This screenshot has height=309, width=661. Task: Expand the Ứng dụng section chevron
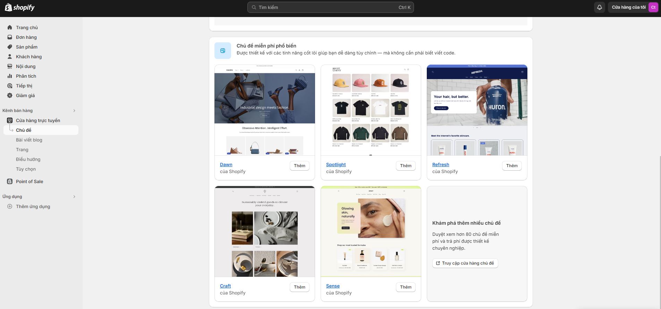click(x=74, y=197)
